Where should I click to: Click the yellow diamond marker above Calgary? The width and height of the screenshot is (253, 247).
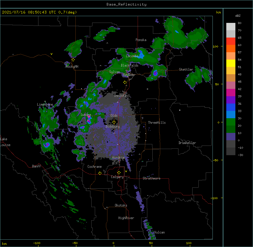[119, 172]
